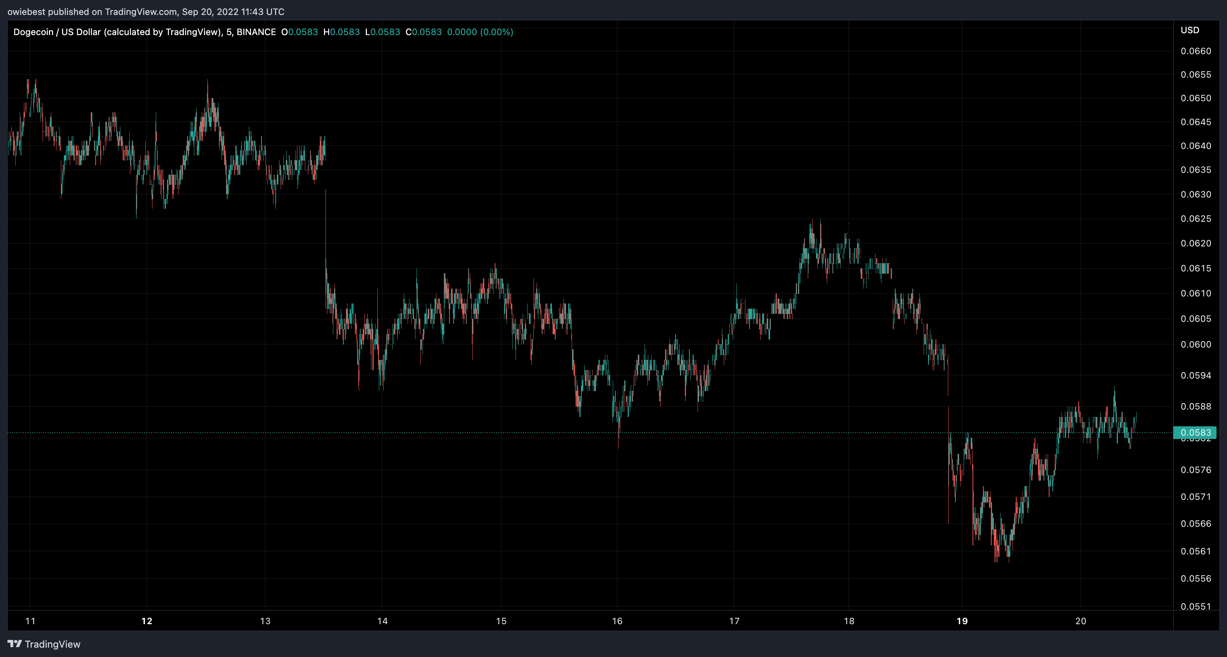1227x657 pixels.
Task: Click the 0.0588 price axis label
Action: click(1196, 406)
